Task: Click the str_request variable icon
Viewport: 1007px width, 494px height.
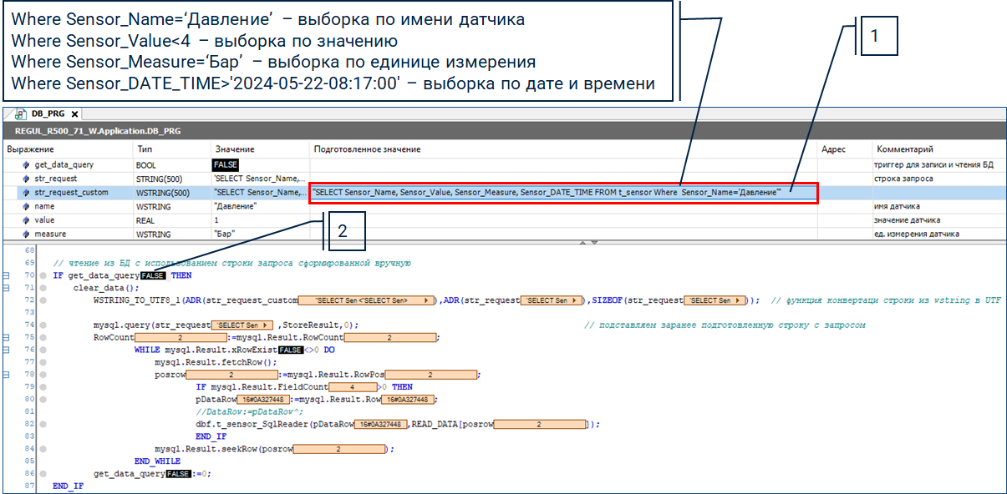Action: (x=27, y=179)
